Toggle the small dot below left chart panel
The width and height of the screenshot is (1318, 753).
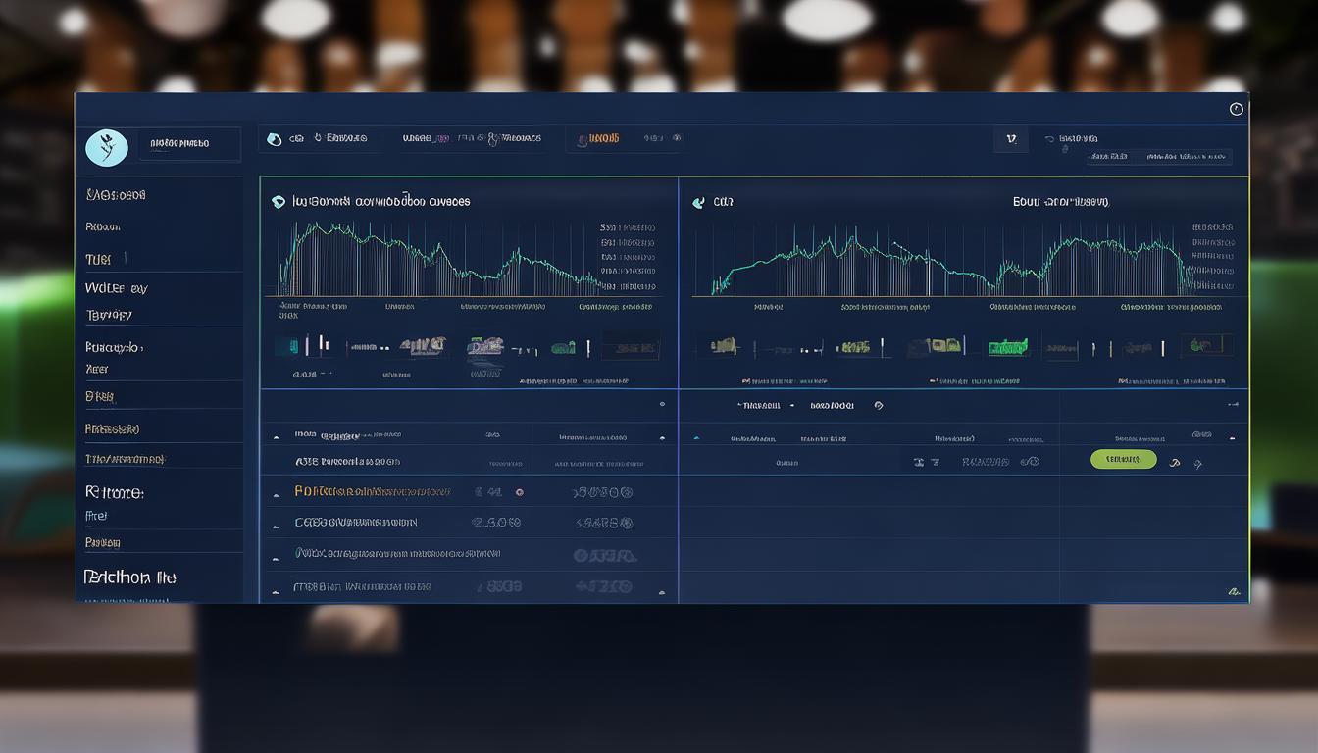click(662, 404)
